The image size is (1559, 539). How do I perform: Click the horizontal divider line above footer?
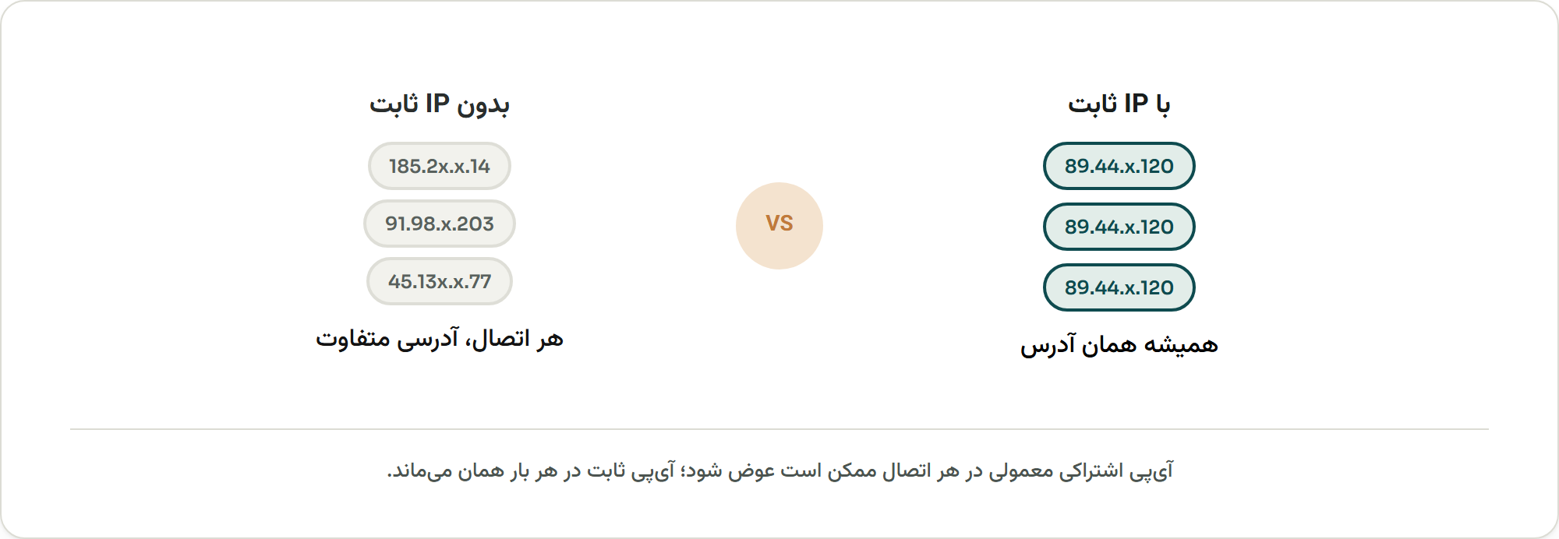click(779, 429)
